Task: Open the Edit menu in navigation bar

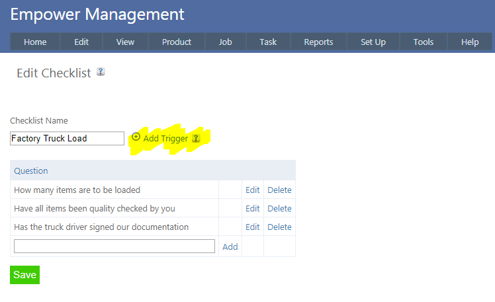Action: click(81, 42)
